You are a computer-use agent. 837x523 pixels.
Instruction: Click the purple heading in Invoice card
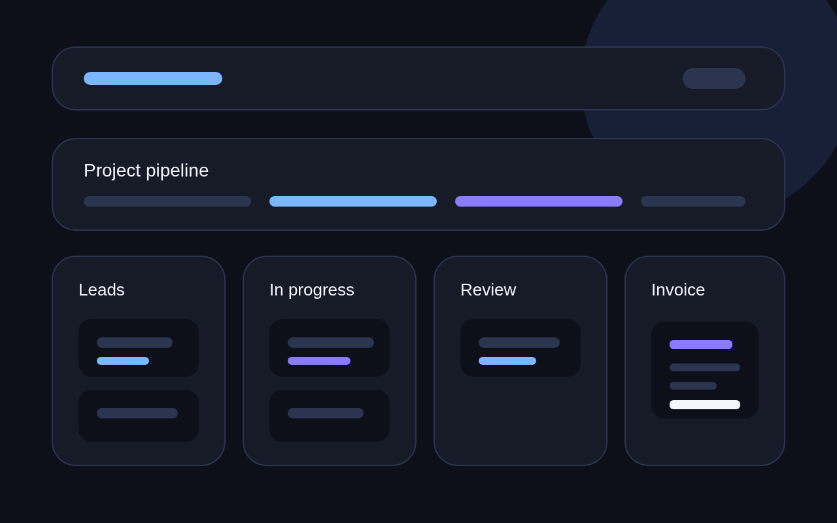pyautogui.click(x=701, y=345)
